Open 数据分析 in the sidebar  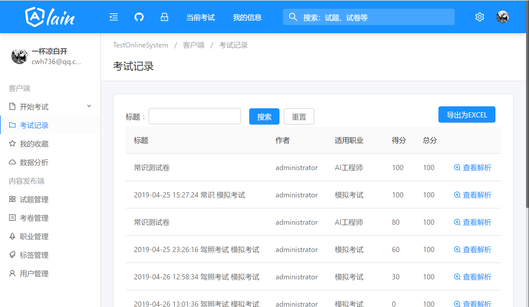50,162
